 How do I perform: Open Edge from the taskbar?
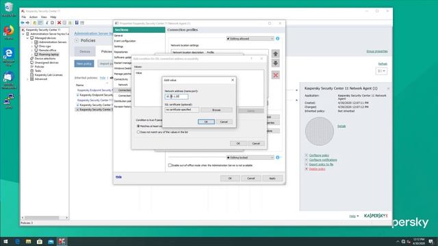[x=17, y=241]
